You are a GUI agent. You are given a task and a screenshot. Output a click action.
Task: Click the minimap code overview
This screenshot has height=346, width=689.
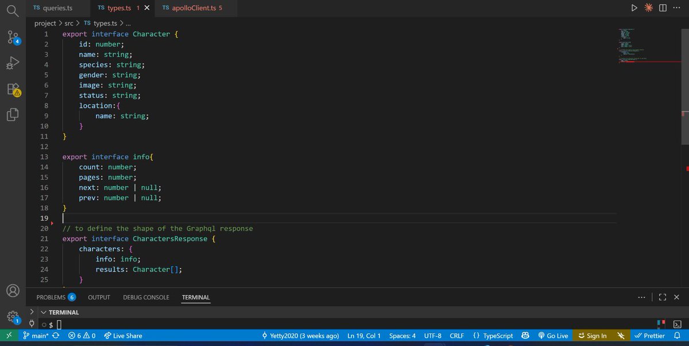[x=634, y=45]
